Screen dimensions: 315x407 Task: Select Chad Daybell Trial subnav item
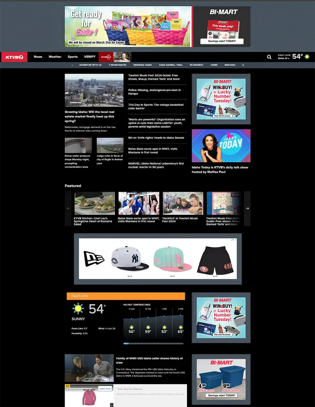(x=171, y=65)
